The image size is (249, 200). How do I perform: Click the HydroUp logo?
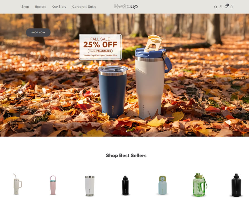tap(126, 6)
